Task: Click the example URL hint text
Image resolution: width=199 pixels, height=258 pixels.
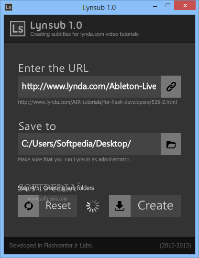Action: (x=98, y=102)
